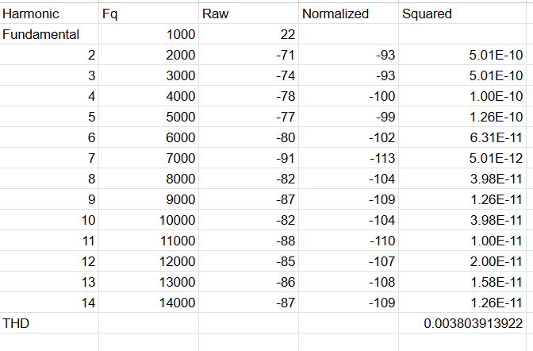Select the Normalized header cell
This screenshot has width=533, height=351.
coord(348,13)
